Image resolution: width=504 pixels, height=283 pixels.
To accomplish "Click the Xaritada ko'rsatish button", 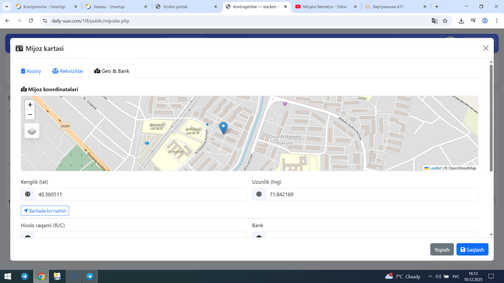I will [x=45, y=211].
